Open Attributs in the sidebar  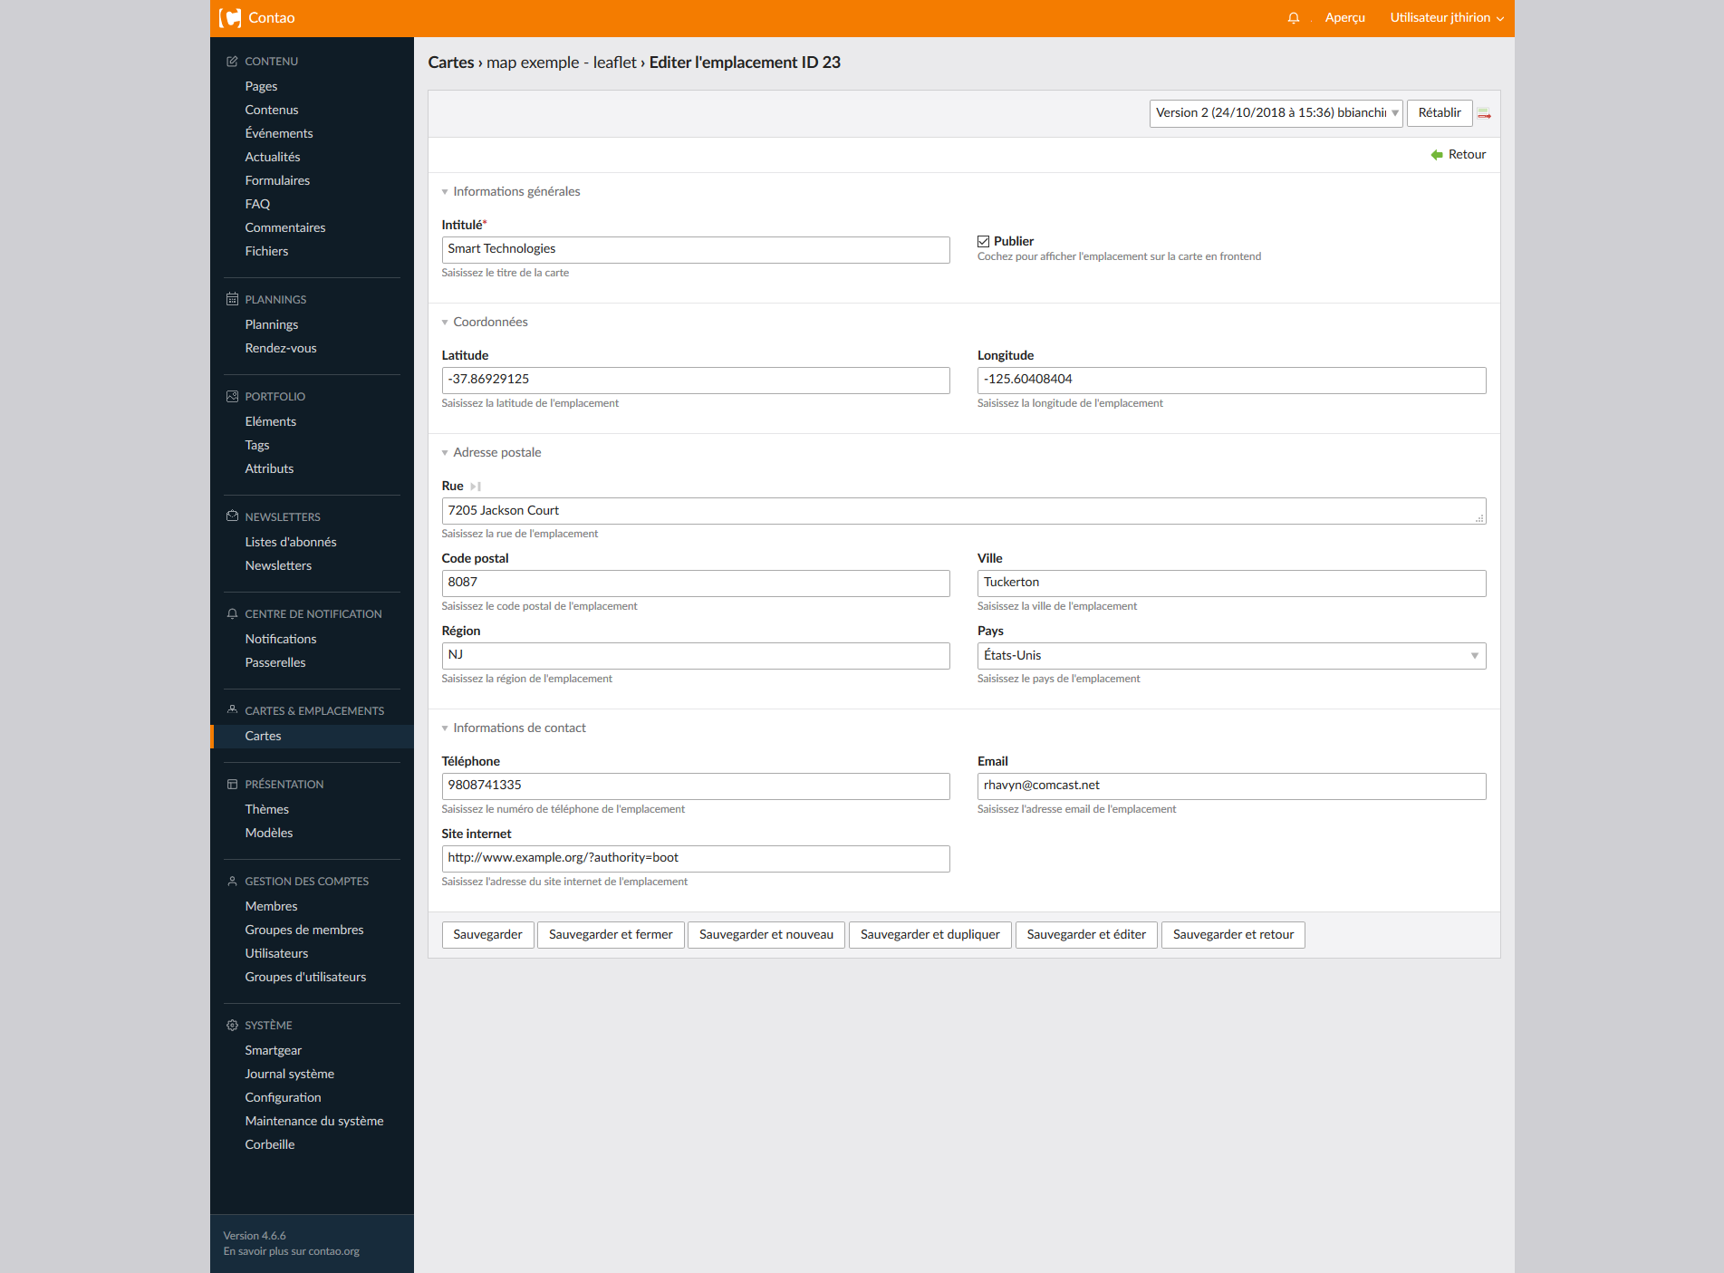coord(269,468)
